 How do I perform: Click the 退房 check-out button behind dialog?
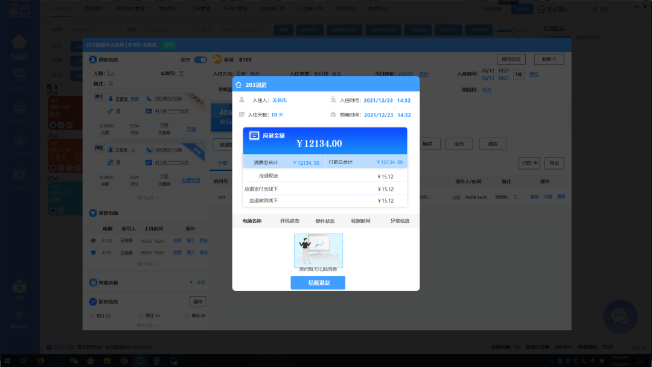[493, 144]
